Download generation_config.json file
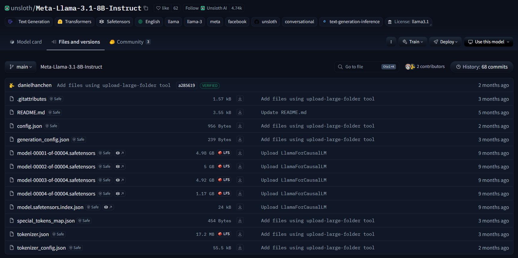 (240, 139)
